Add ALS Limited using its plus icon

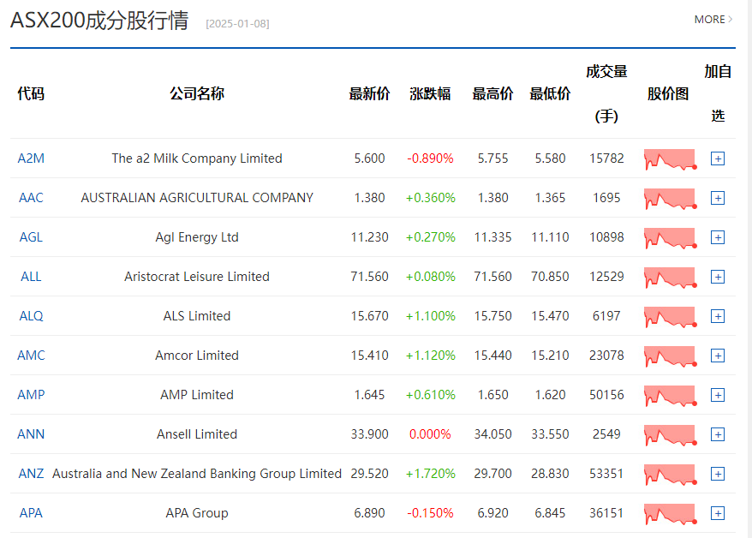coord(717,316)
